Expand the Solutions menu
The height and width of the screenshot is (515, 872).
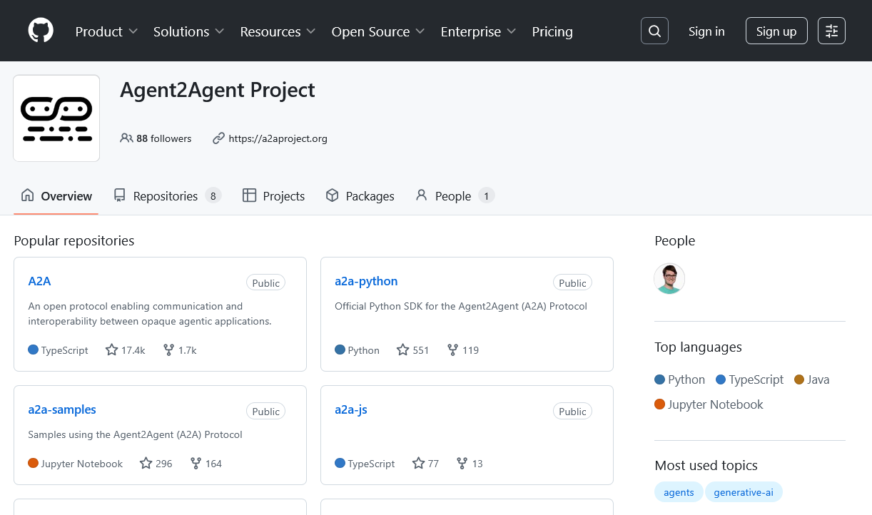[188, 31]
